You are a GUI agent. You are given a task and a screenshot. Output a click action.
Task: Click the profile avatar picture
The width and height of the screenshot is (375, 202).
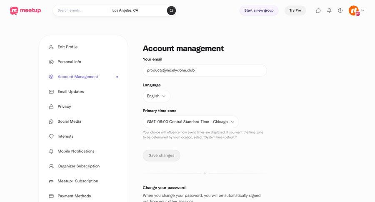pyautogui.click(x=354, y=10)
